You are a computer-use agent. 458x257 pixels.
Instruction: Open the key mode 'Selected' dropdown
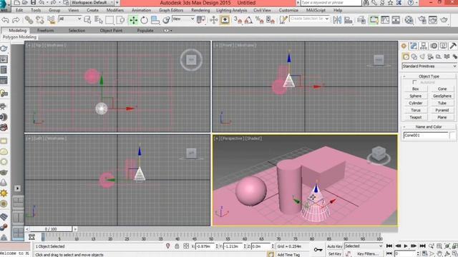pos(364,246)
